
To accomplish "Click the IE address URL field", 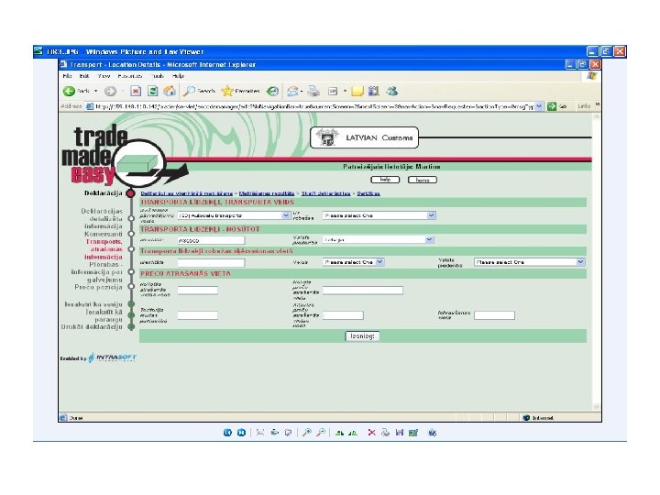I will coord(314,106).
